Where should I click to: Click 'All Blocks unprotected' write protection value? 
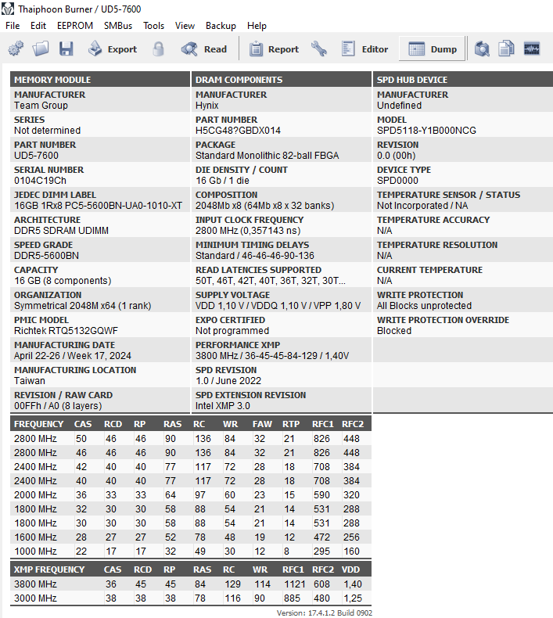click(424, 306)
